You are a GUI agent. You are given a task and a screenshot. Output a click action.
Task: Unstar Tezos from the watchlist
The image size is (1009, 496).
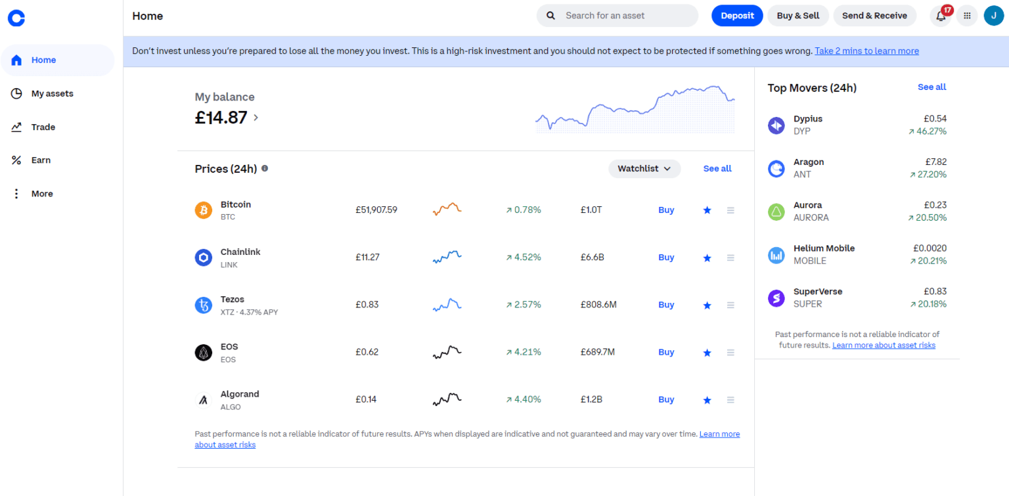coord(707,305)
